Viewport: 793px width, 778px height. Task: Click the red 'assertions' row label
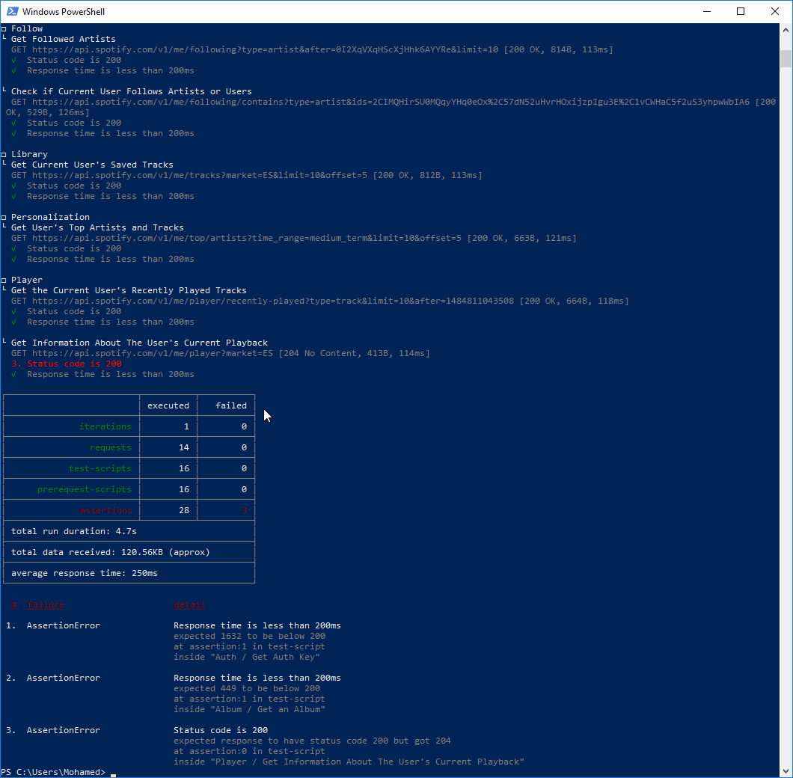click(105, 510)
